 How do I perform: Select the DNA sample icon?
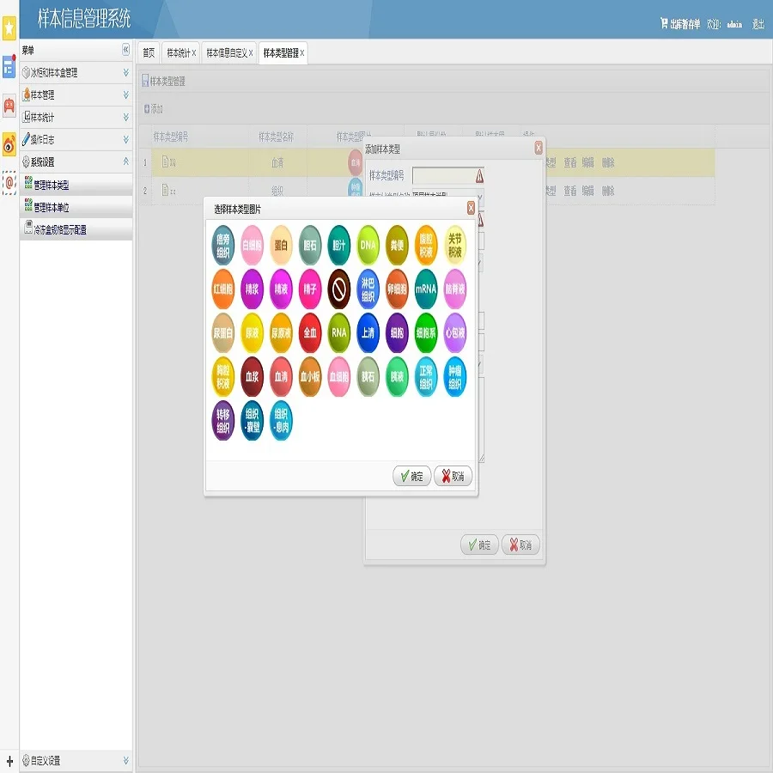(x=368, y=245)
